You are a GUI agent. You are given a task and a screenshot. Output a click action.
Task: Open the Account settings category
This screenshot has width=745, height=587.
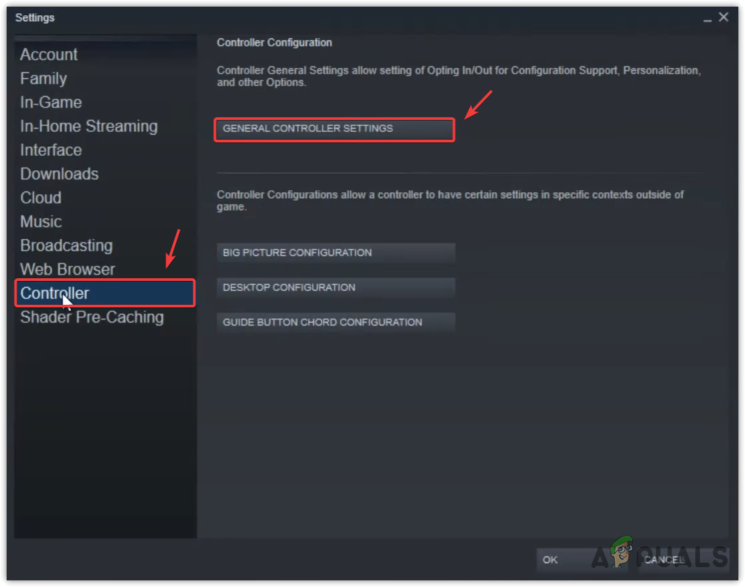(105, 55)
